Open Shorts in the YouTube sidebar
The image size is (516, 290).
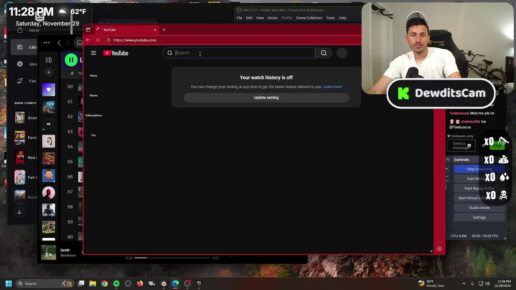94,95
